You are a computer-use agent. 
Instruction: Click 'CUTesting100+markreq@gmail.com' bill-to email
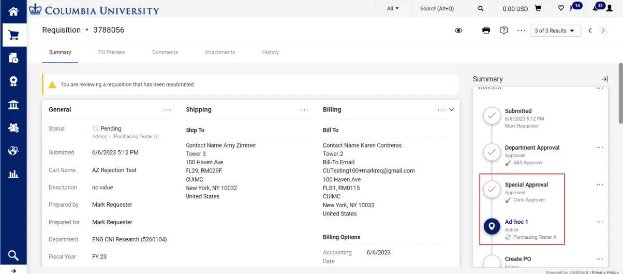click(369, 170)
